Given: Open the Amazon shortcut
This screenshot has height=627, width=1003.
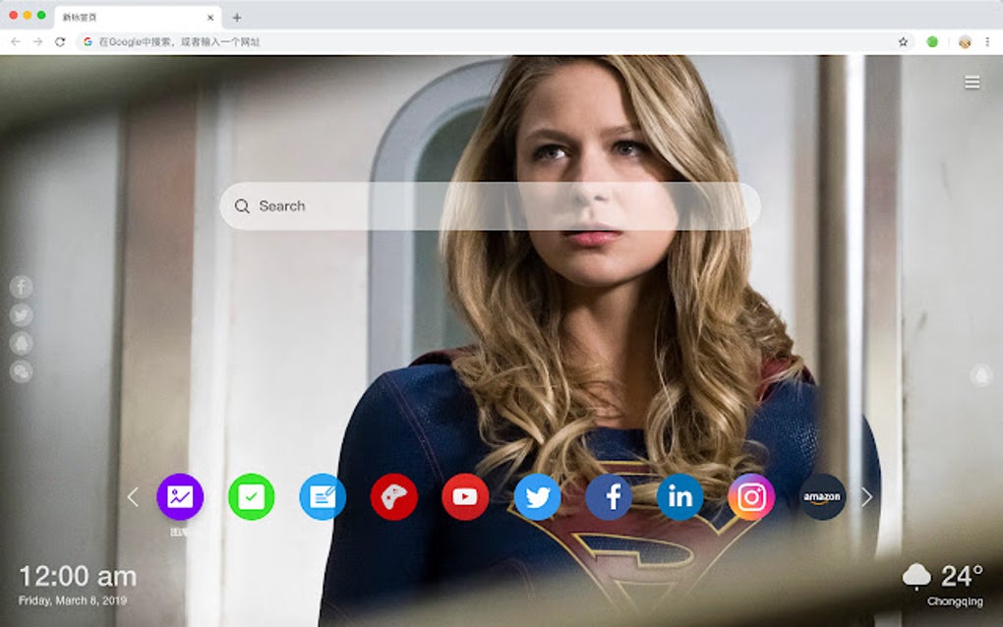Looking at the screenshot, I should point(822,496).
